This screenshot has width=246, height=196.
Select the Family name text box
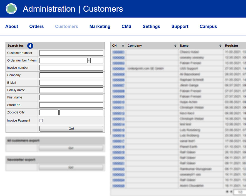(71, 90)
